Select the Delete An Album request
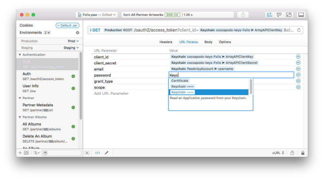This screenshot has width=324, height=180. tap(47, 139)
